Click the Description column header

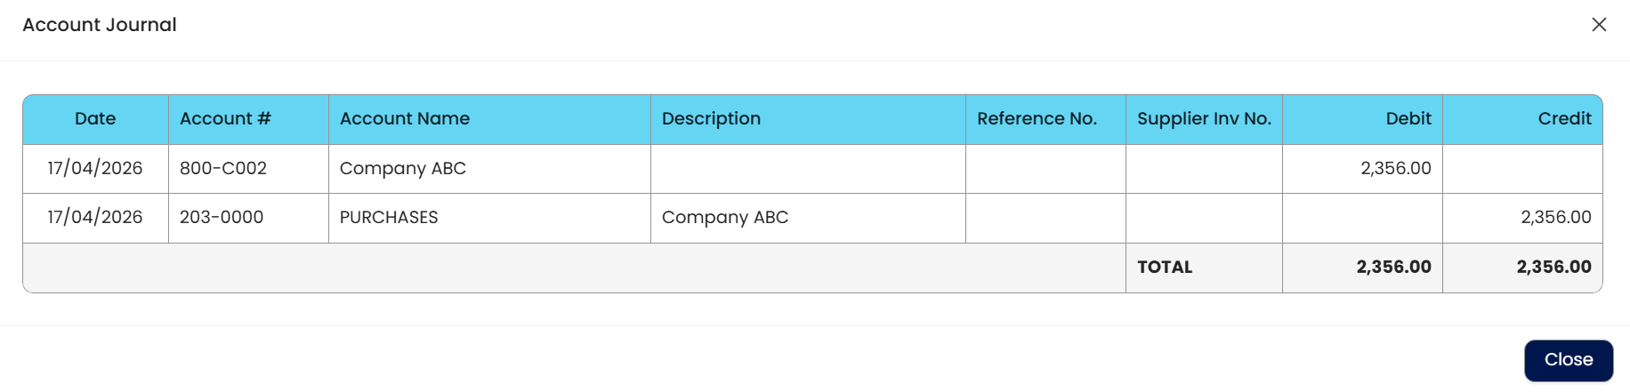pyautogui.click(x=711, y=119)
